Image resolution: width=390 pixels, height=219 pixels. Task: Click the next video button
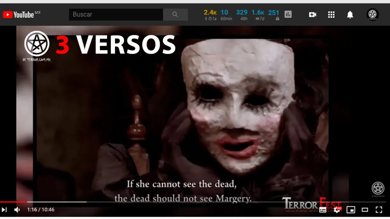[x=4, y=210]
